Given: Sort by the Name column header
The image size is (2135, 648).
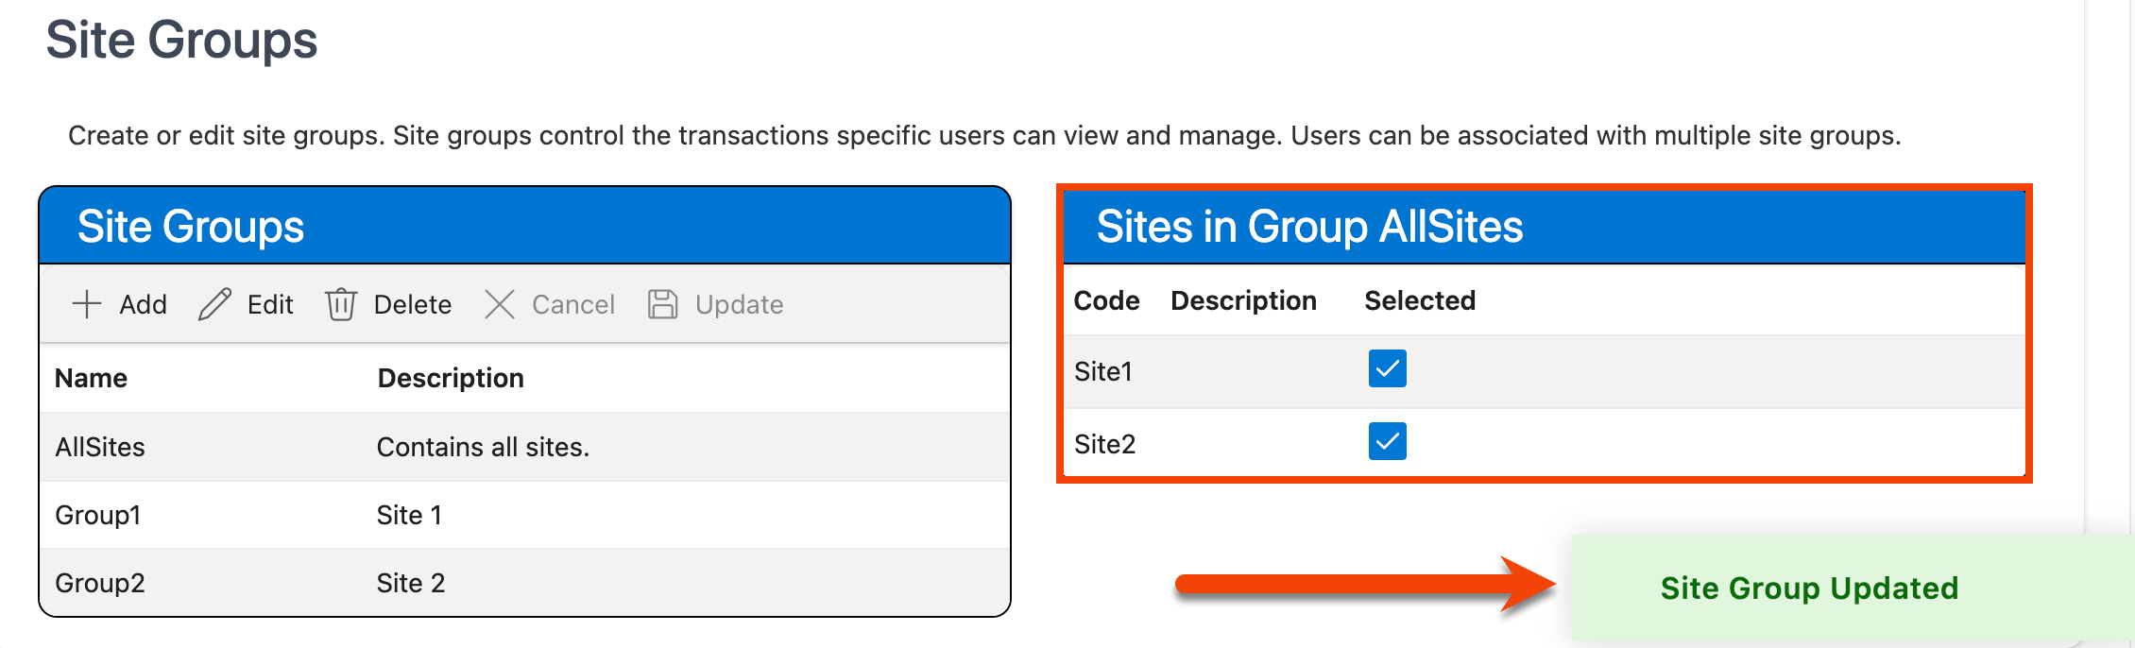Looking at the screenshot, I should tap(91, 378).
